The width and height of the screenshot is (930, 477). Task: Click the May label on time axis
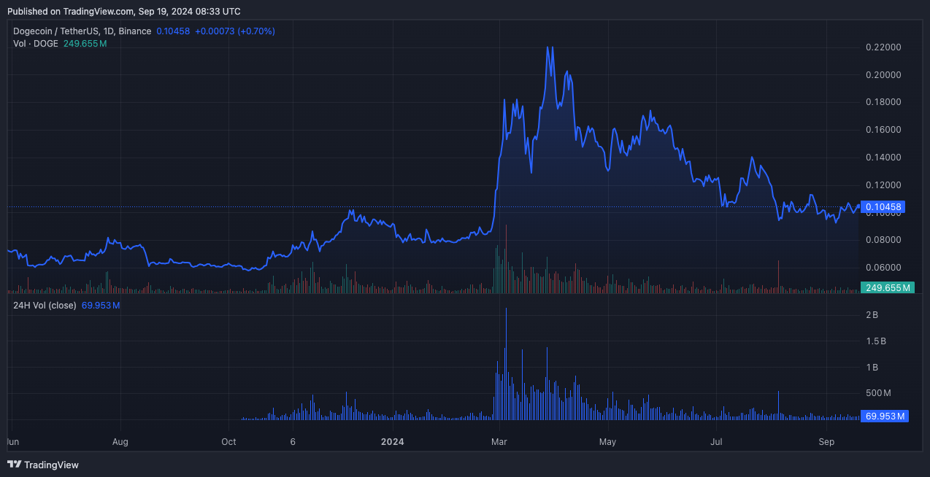tap(607, 442)
